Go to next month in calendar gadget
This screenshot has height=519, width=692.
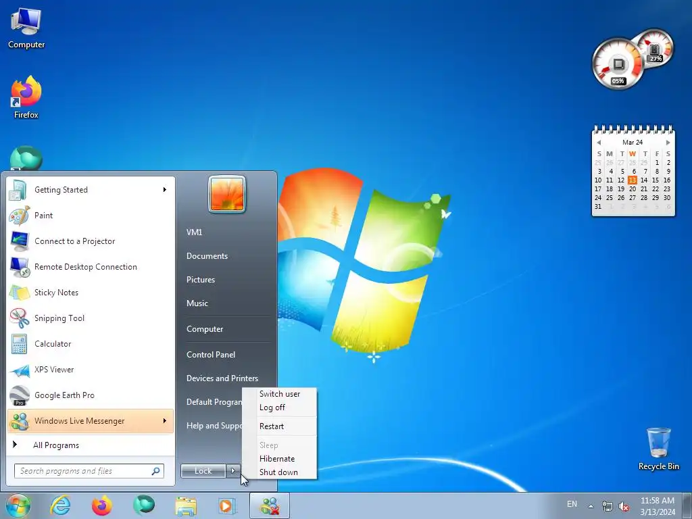click(668, 143)
